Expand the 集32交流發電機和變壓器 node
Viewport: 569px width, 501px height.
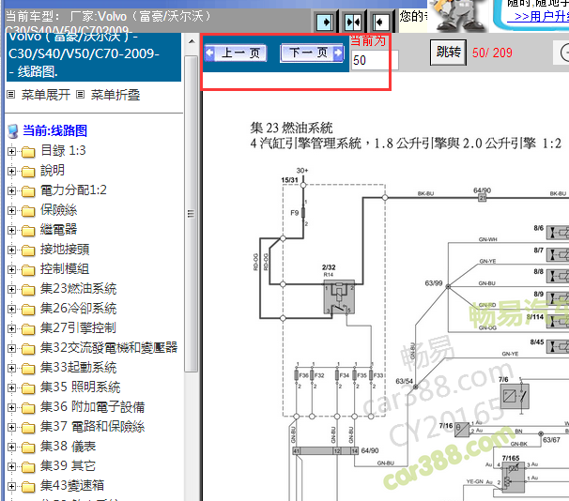[x=11, y=348]
